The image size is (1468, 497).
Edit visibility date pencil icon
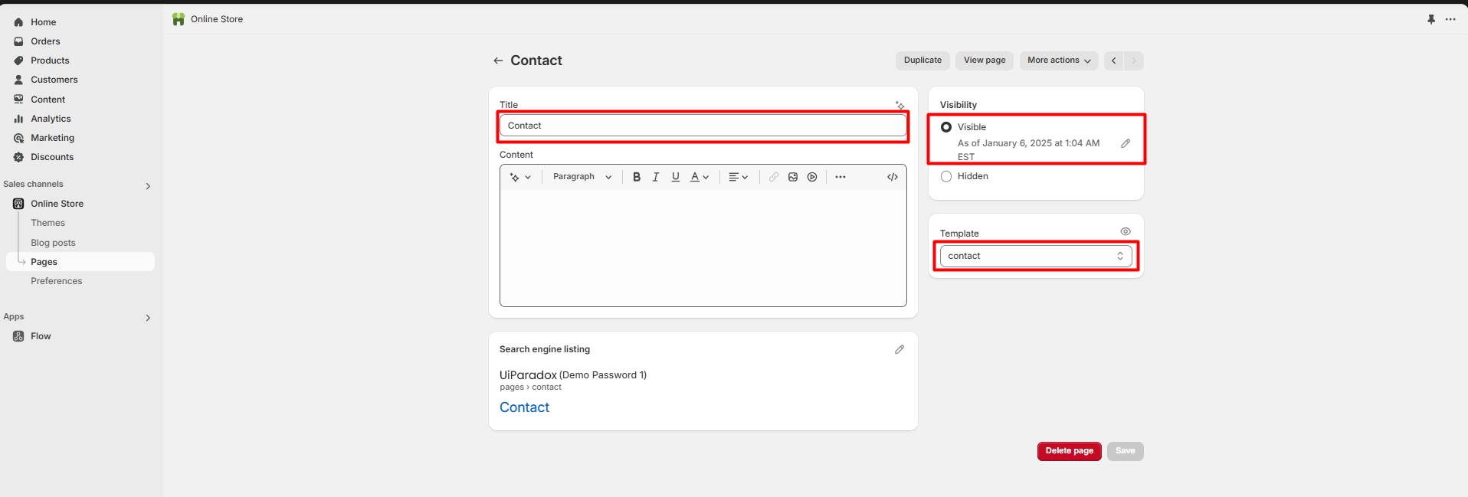point(1126,143)
